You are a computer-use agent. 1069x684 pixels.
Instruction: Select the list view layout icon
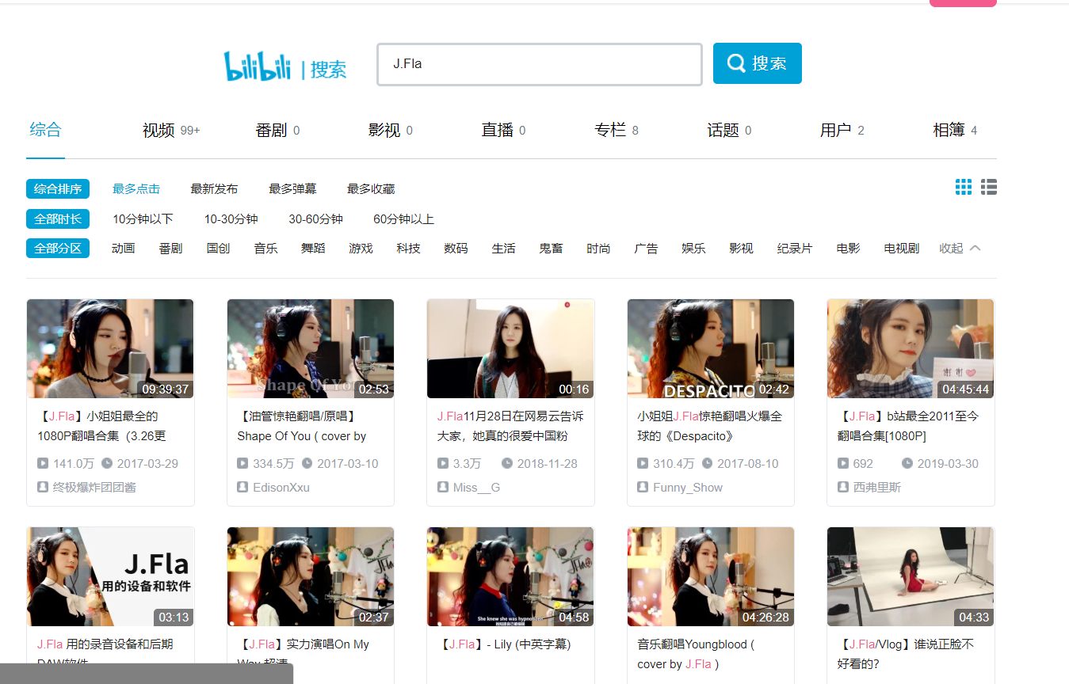point(988,187)
